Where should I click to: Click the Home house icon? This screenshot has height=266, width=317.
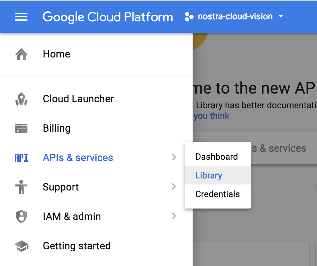[x=21, y=54]
